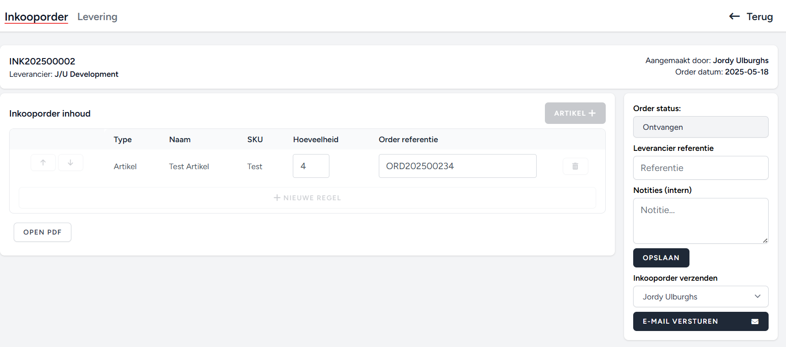
Task: Click the back arrow next to Terug
Action: [734, 16]
